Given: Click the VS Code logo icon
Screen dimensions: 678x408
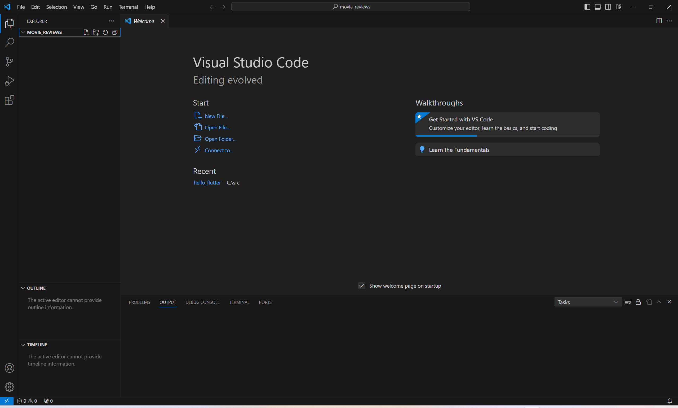Looking at the screenshot, I should [7, 7].
